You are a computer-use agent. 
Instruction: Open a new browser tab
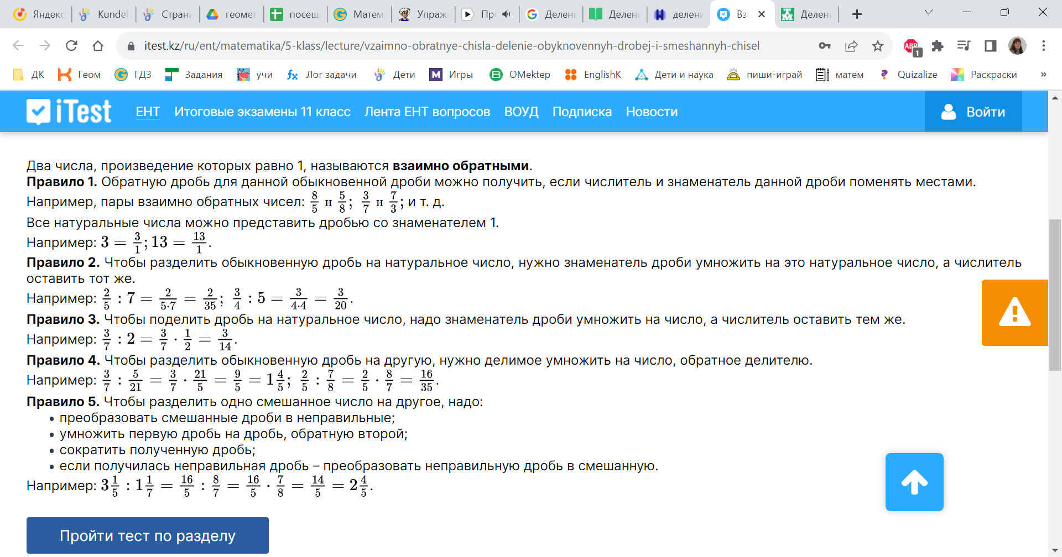(857, 14)
